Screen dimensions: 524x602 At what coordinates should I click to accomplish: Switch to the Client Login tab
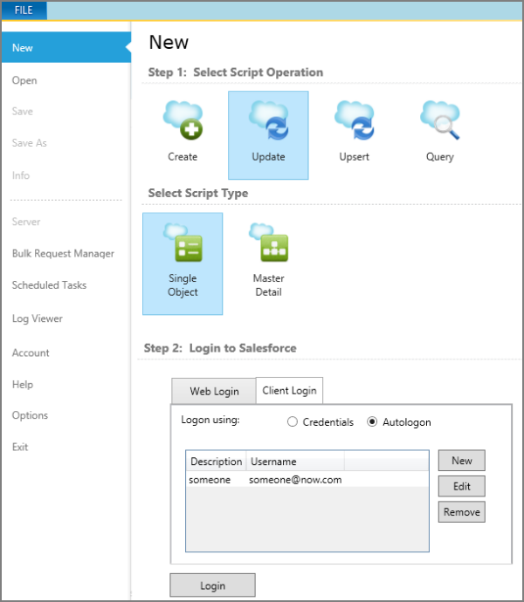tap(289, 391)
